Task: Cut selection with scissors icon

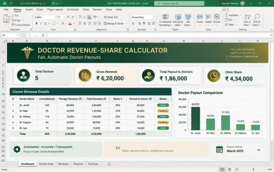Action: pos(13,15)
